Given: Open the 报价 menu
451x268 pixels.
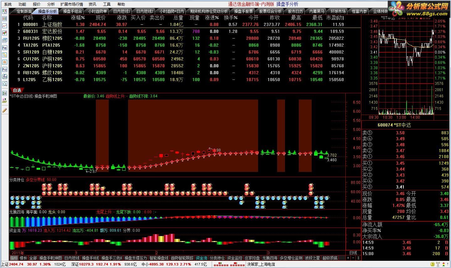Looking at the screenshot, I should point(37,4).
